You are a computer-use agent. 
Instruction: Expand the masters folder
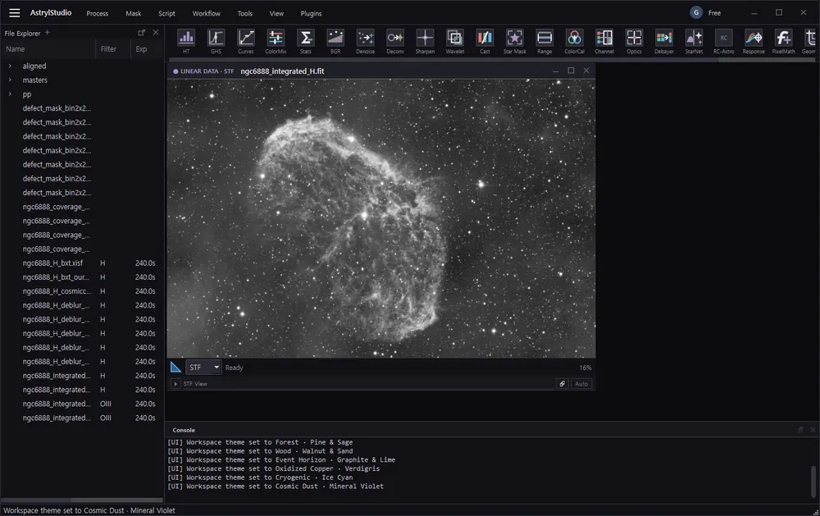point(10,80)
